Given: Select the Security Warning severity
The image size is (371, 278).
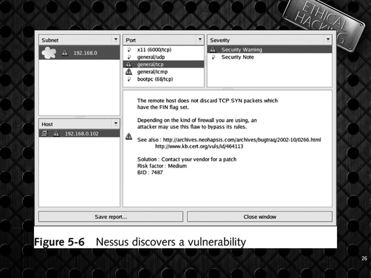Looking at the screenshot, I should (x=270, y=49).
